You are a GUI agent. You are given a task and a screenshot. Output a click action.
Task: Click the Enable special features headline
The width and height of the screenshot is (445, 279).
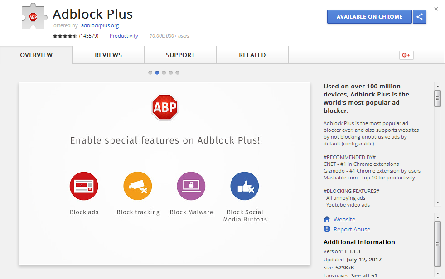pyautogui.click(x=165, y=140)
